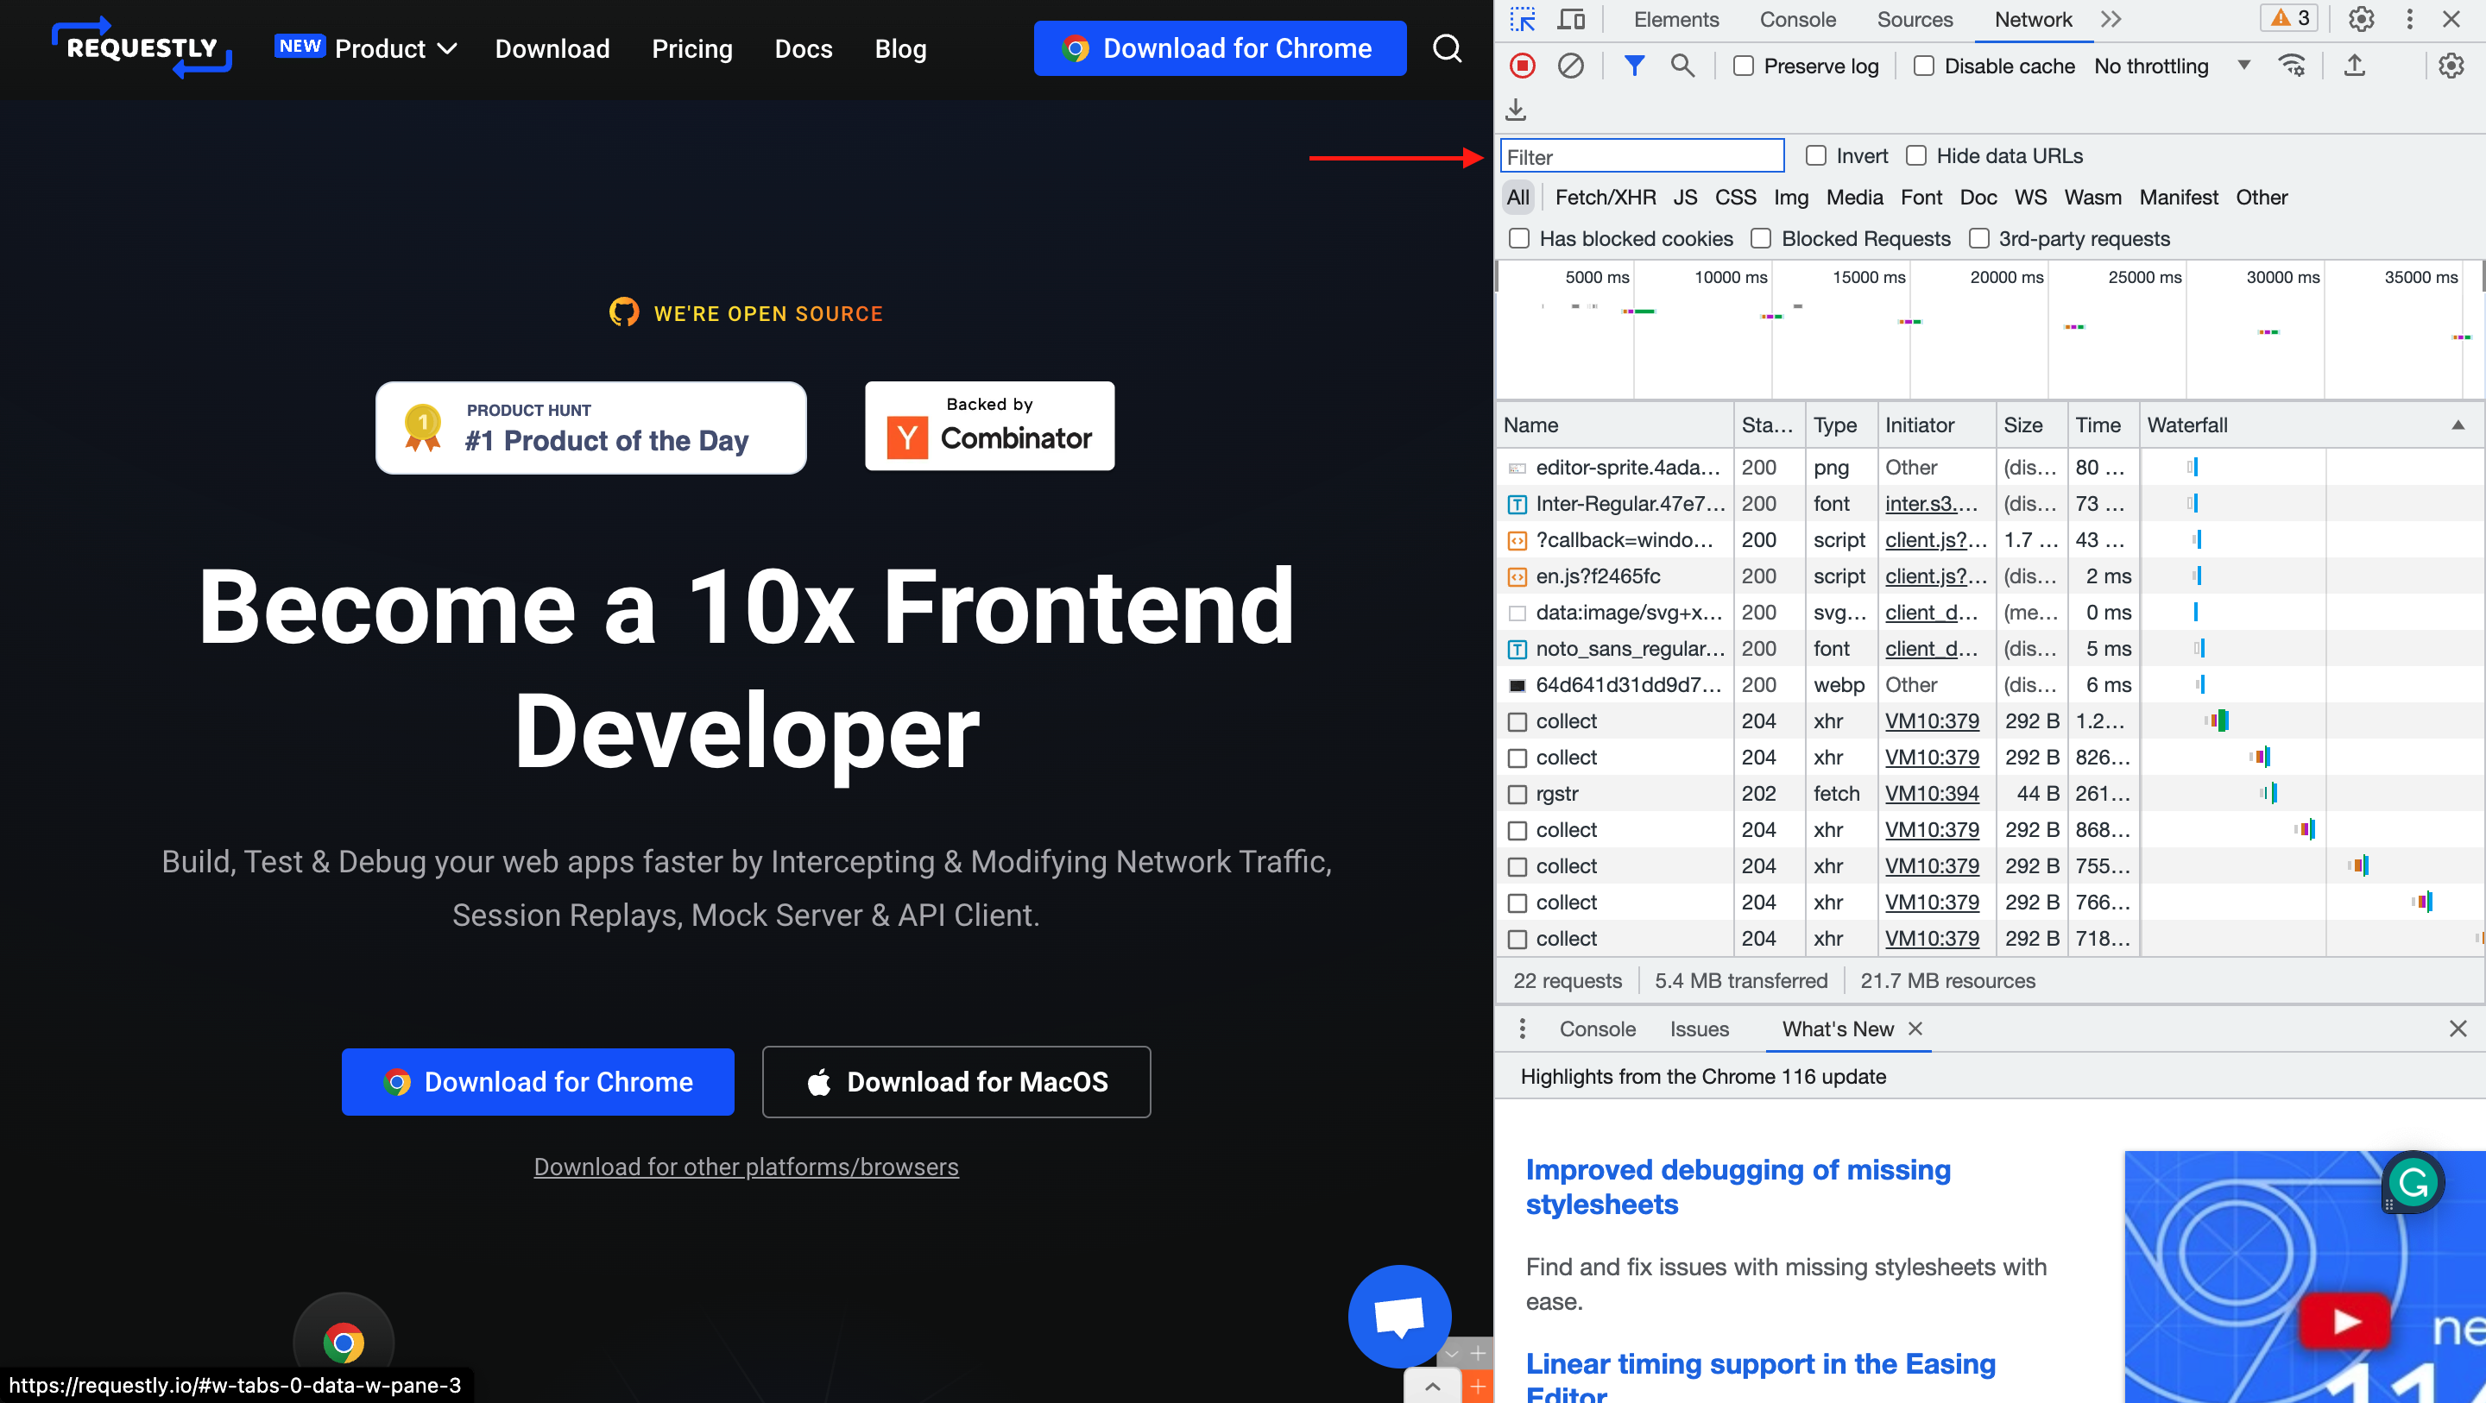Open the Docs nav link
The height and width of the screenshot is (1403, 2486).
[x=803, y=48]
